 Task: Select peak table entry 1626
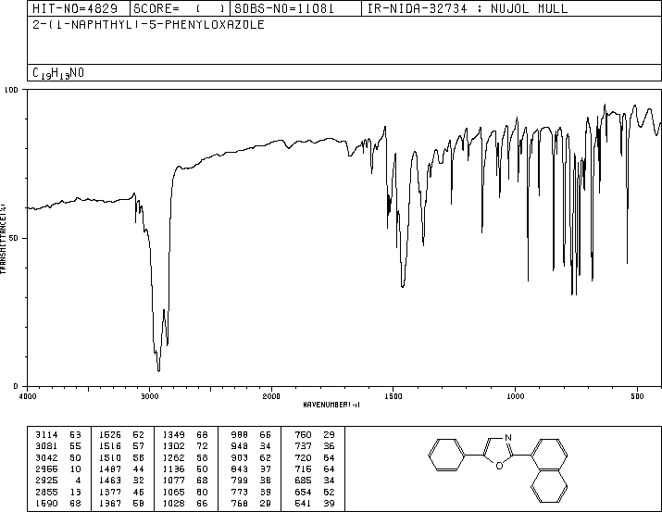pyautogui.click(x=121, y=435)
